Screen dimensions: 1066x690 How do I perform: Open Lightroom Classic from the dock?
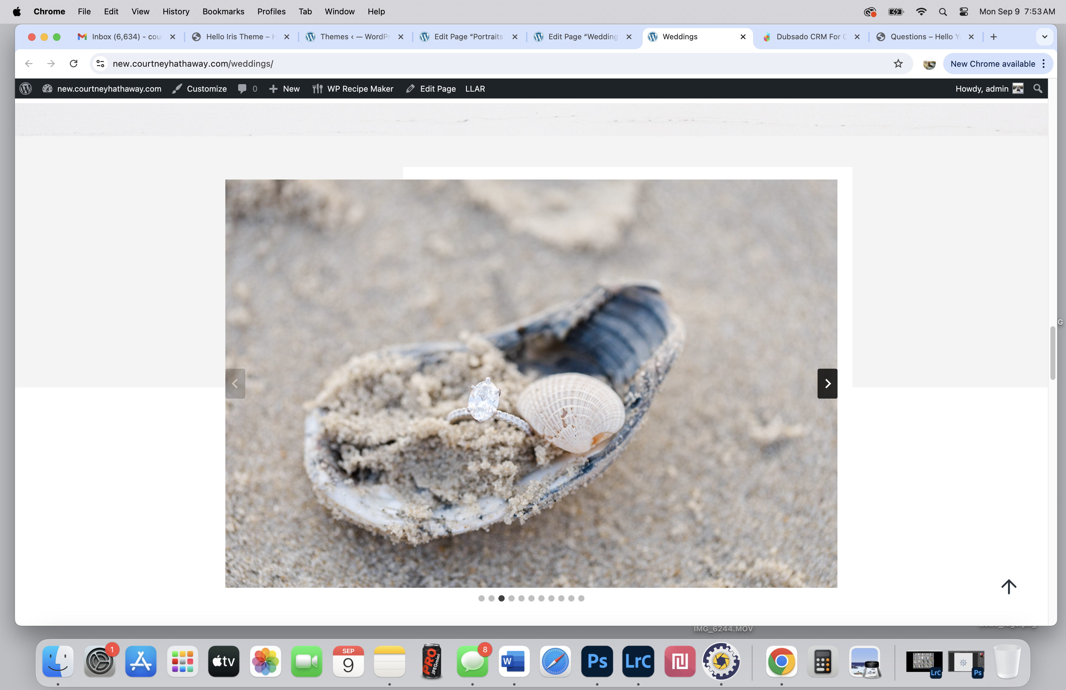tap(638, 661)
